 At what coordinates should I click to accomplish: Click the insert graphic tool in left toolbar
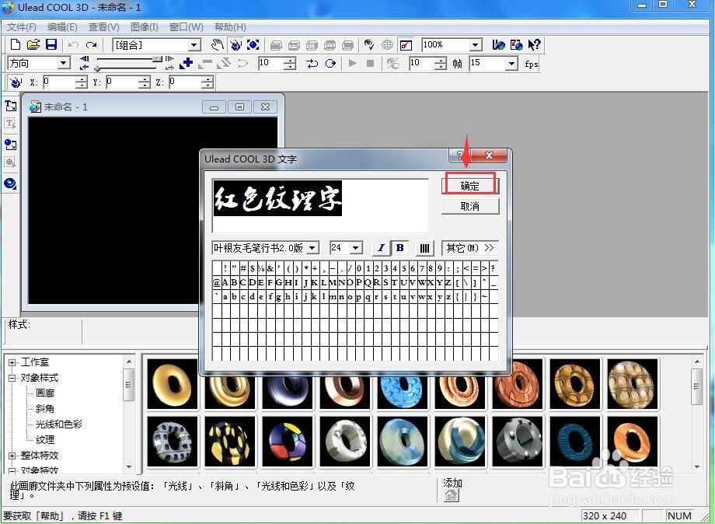pyautogui.click(x=10, y=145)
